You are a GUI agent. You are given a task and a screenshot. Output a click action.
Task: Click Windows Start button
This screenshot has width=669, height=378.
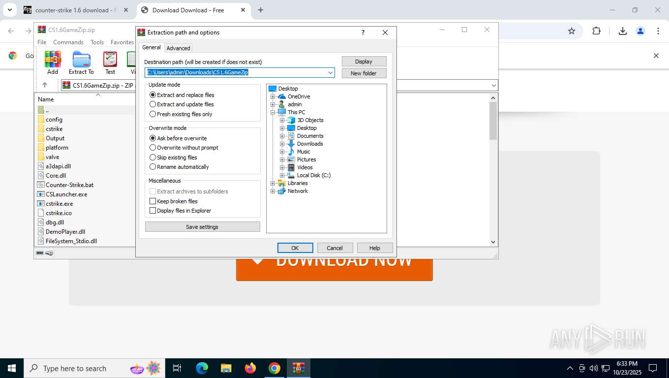click(x=11, y=368)
